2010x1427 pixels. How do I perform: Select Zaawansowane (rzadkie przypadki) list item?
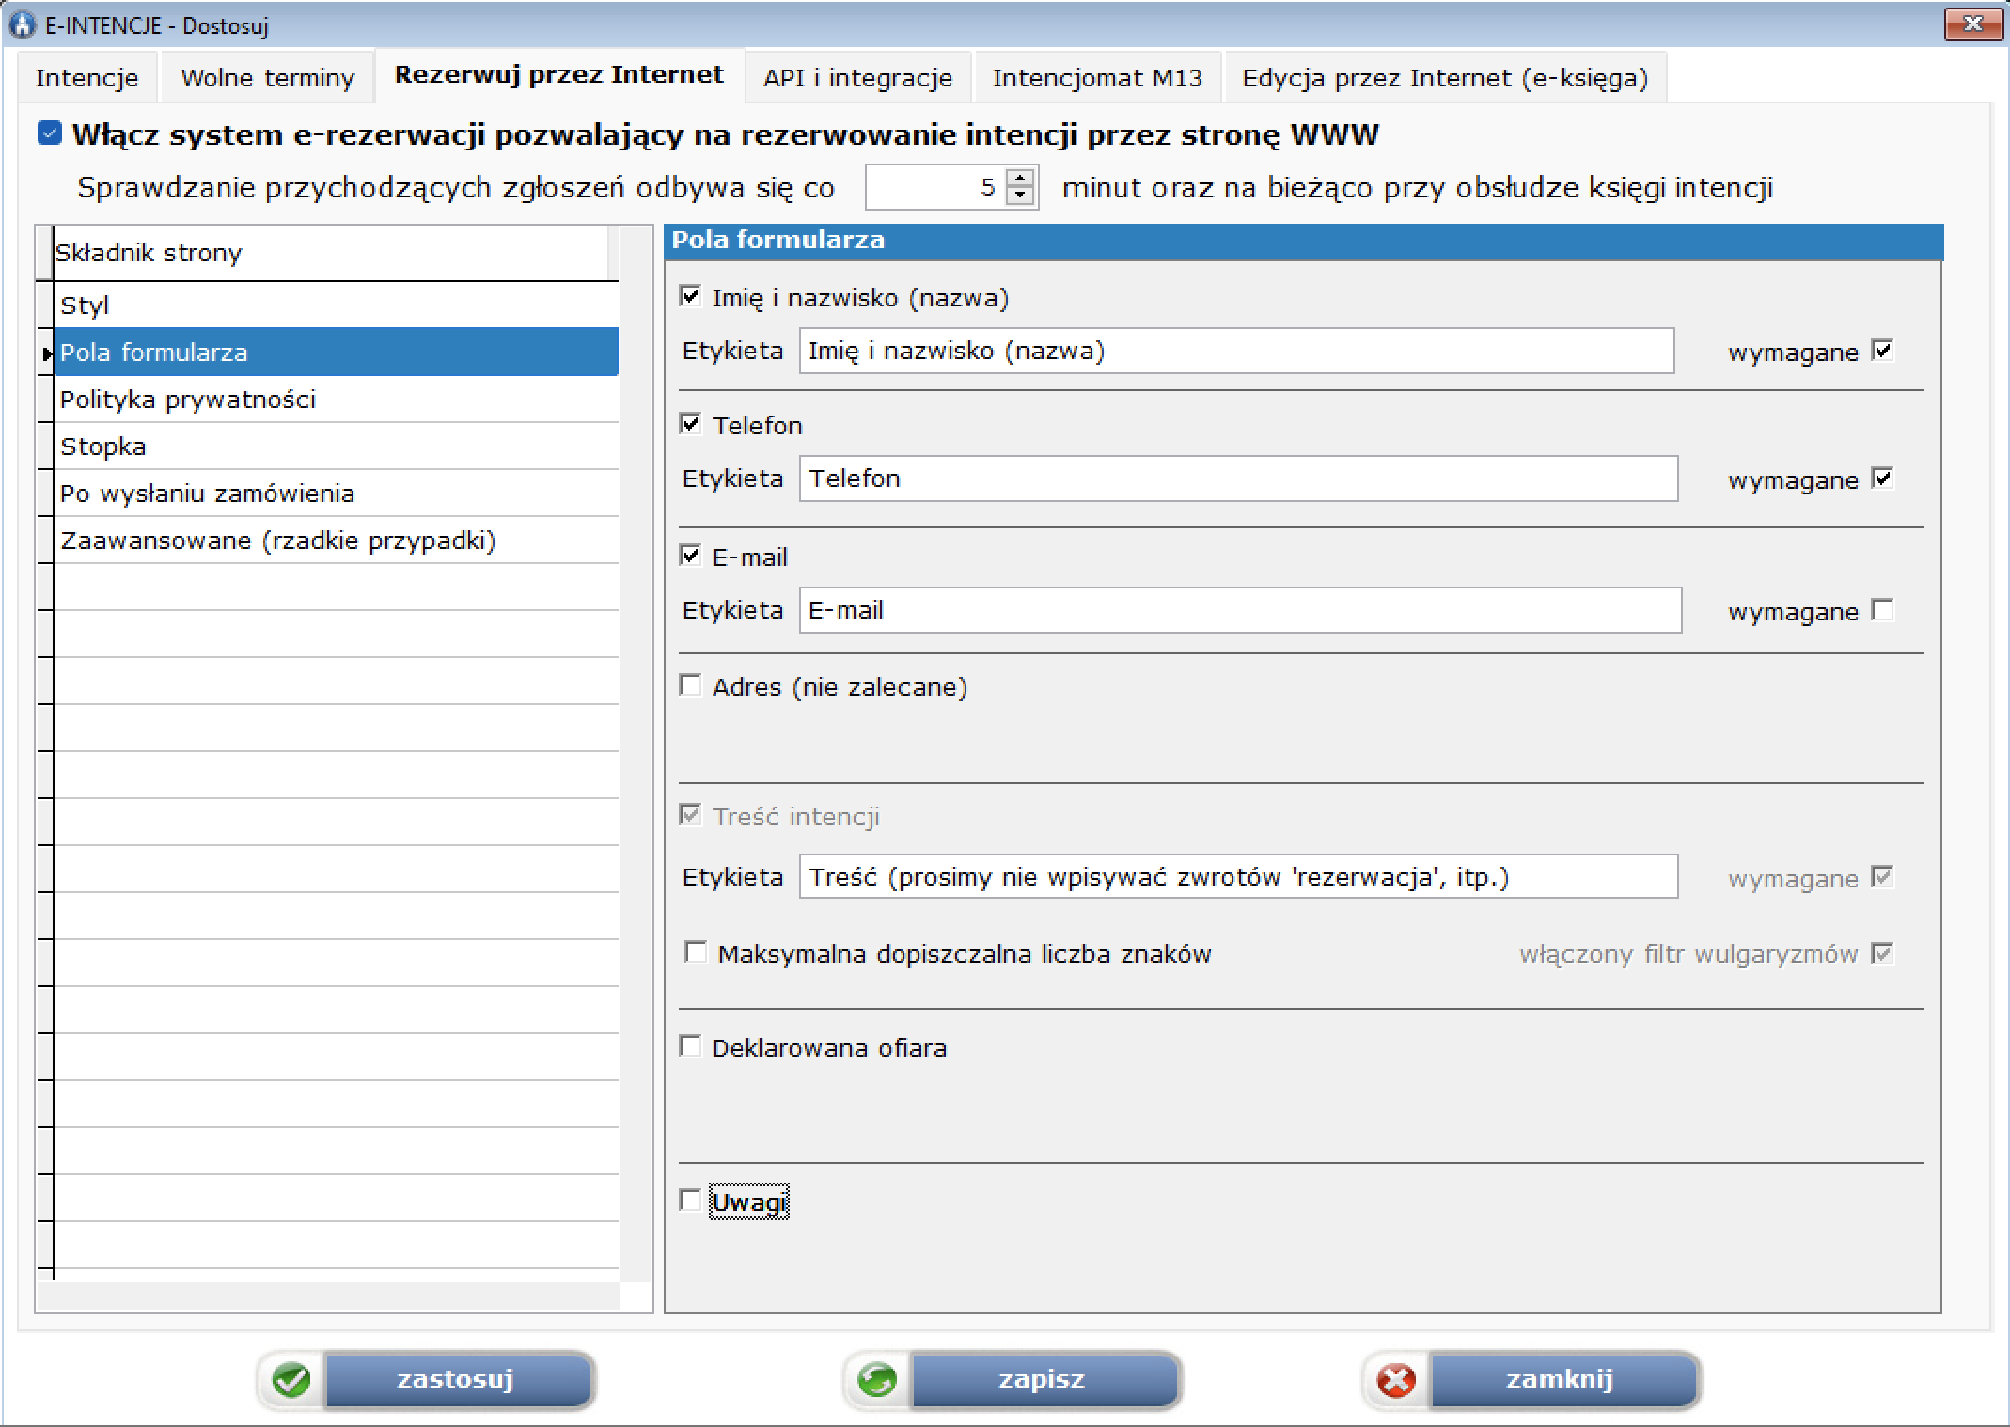pos(277,541)
